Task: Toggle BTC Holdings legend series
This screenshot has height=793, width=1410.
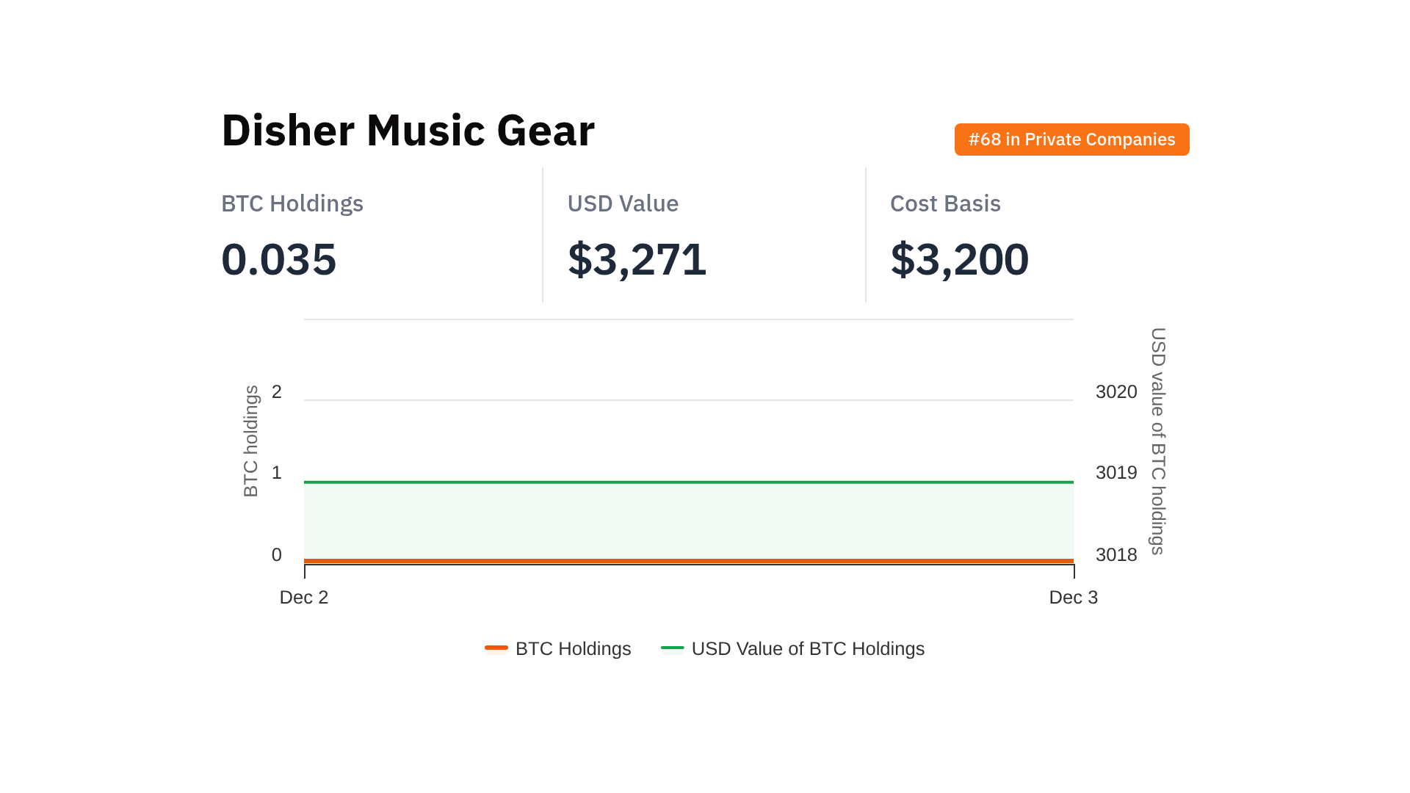Action: pyautogui.click(x=573, y=649)
